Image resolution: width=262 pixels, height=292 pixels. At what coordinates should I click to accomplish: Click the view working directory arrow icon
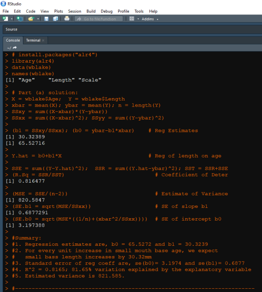pos(15,48)
